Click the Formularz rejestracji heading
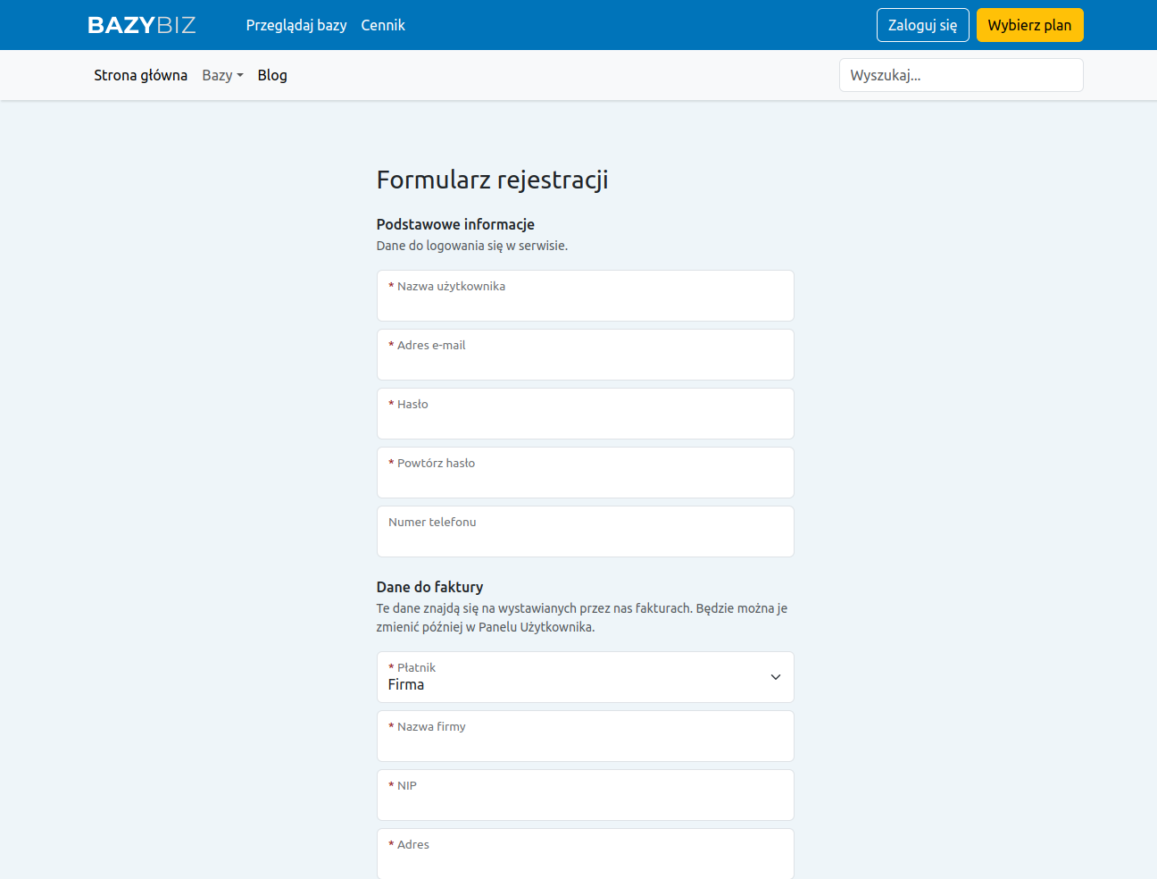1157x879 pixels. pyautogui.click(x=493, y=180)
